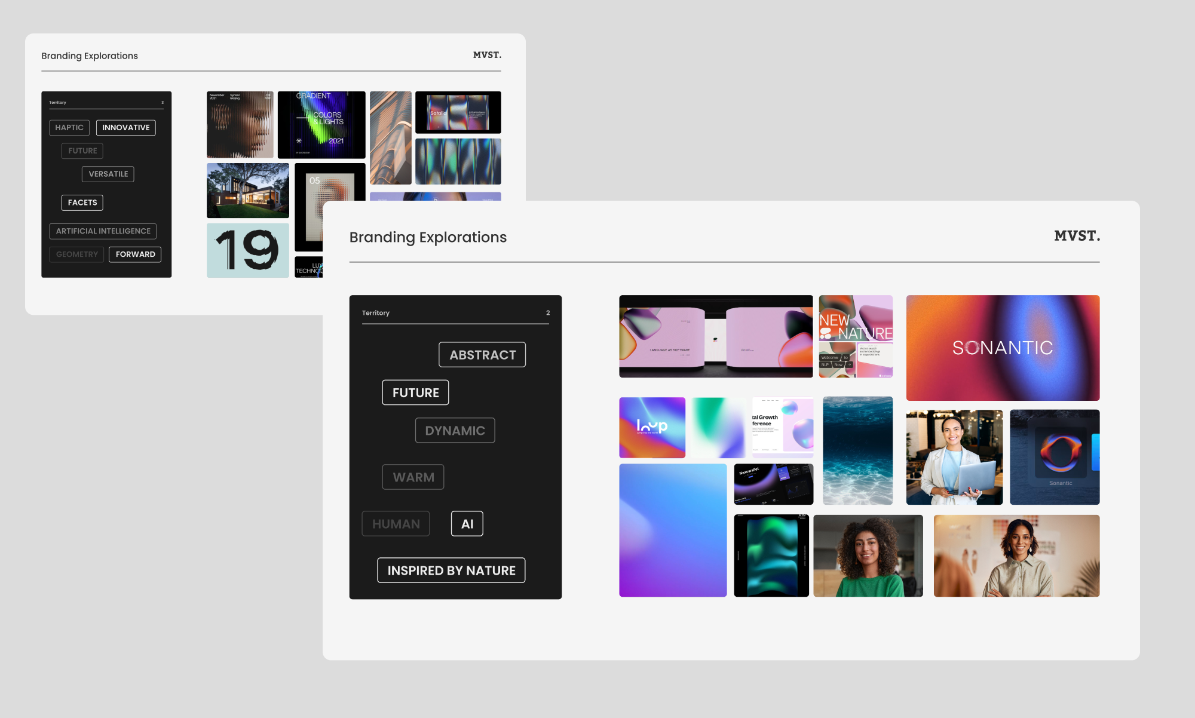The width and height of the screenshot is (1195, 718).
Task: Select the FACETS tag
Action: (x=82, y=202)
